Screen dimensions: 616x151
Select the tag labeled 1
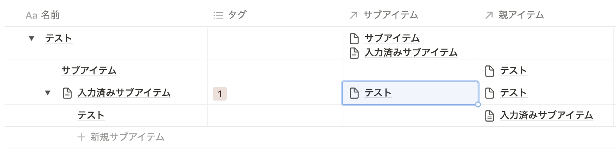click(x=220, y=94)
